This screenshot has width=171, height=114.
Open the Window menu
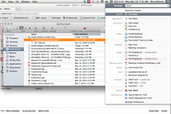pos(25,2)
